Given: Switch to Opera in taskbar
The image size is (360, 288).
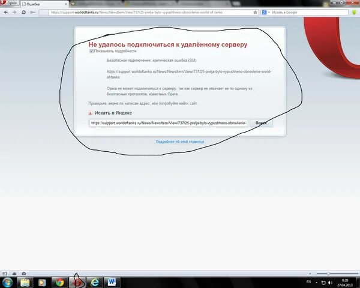Looking at the screenshot, I should [x=77, y=283].
